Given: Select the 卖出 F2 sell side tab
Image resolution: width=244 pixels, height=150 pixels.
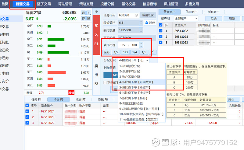Looking at the screenshot, I should click(96, 75).
